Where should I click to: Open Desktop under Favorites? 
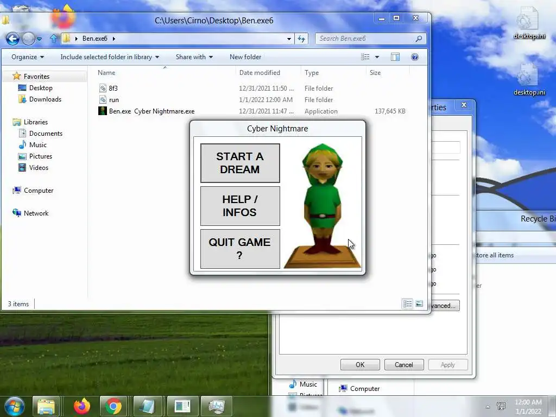(x=40, y=87)
